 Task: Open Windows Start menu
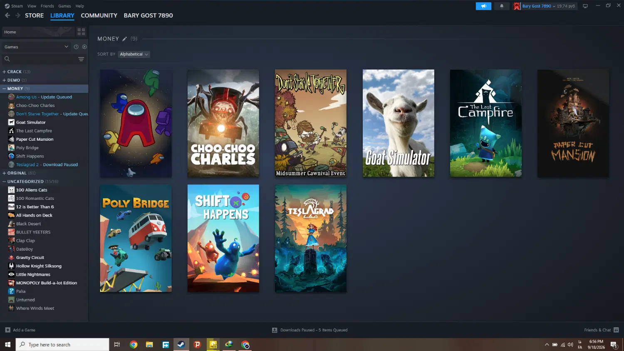tap(7, 345)
